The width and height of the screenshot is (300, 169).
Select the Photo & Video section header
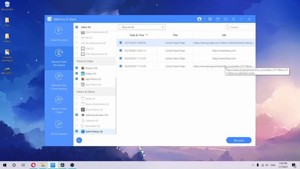click(x=95, y=61)
